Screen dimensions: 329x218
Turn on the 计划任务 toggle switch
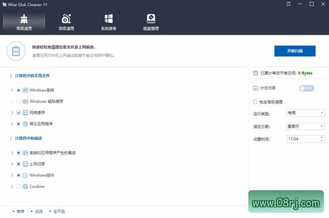(306, 88)
